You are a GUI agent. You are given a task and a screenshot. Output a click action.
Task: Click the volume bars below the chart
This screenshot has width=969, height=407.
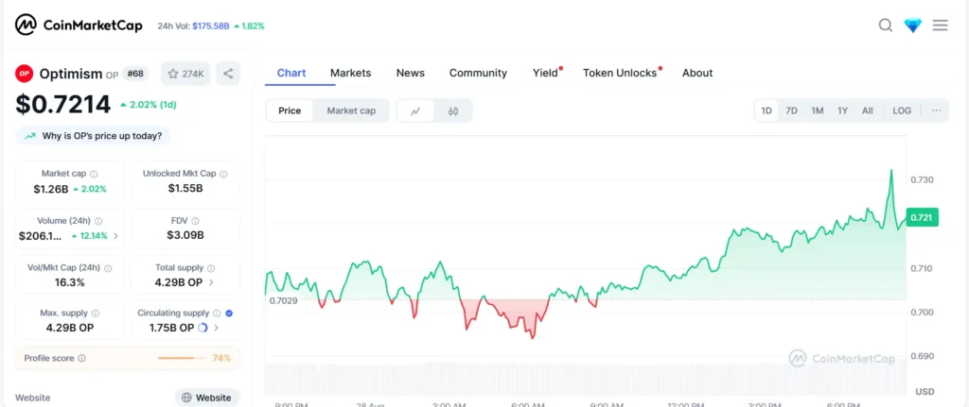click(x=585, y=378)
